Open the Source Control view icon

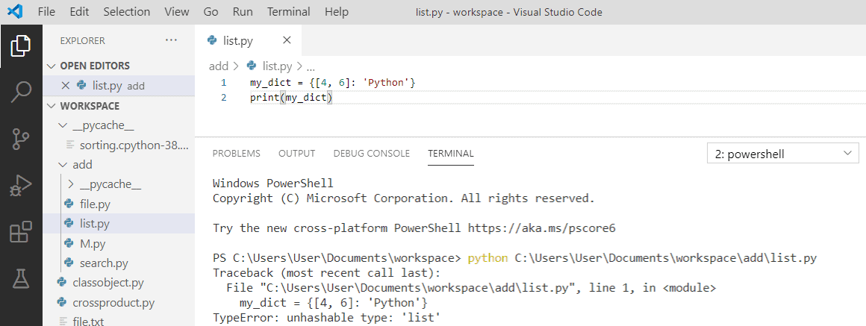pos(20,139)
